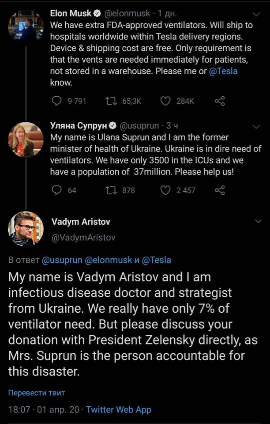Click the @VadymAristov handle

pos(84,238)
